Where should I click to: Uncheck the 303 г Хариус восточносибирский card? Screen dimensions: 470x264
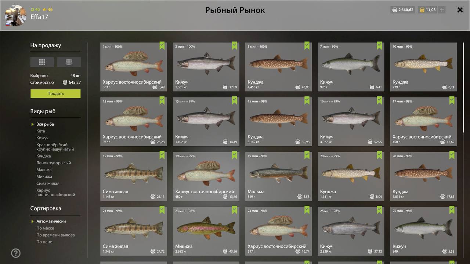[x=162, y=46]
